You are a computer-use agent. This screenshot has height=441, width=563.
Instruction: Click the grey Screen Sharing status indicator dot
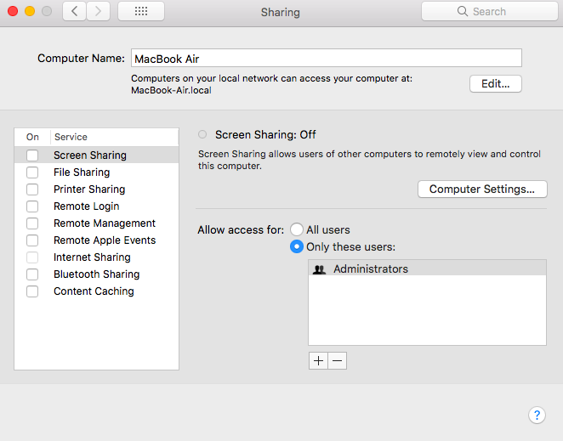point(202,134)
